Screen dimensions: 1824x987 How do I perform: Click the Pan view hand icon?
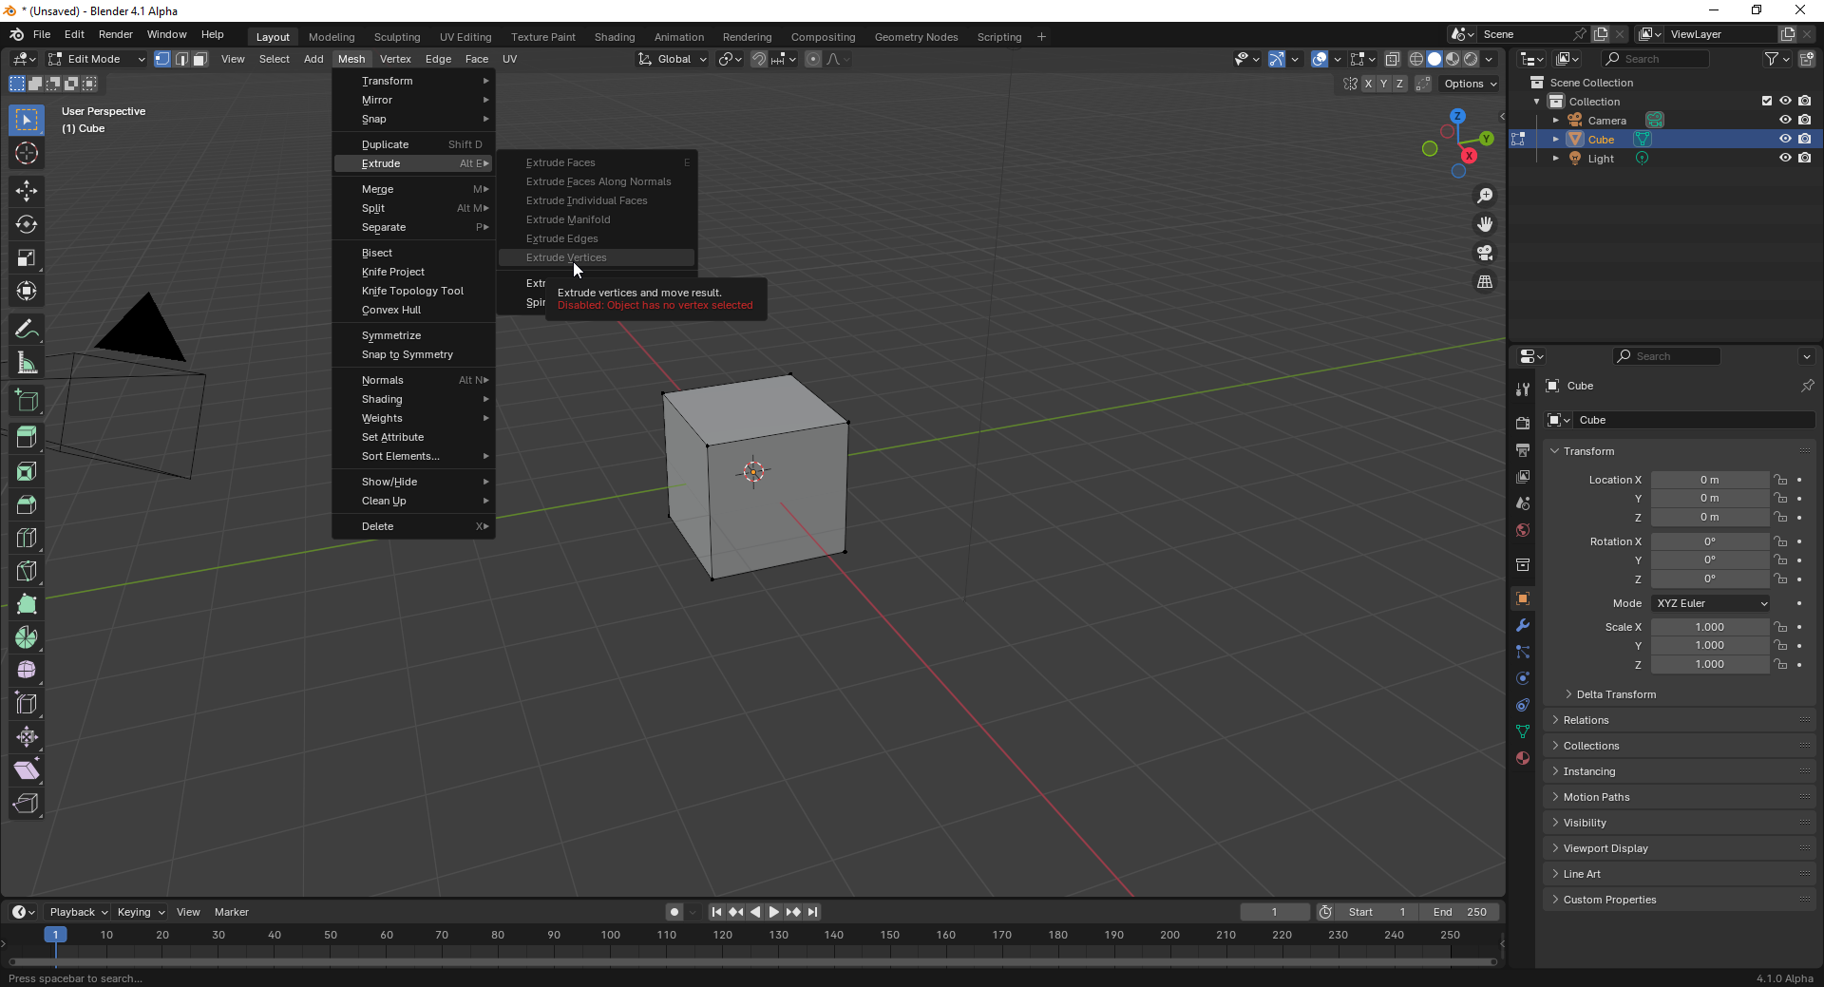tap(1484, 224)
